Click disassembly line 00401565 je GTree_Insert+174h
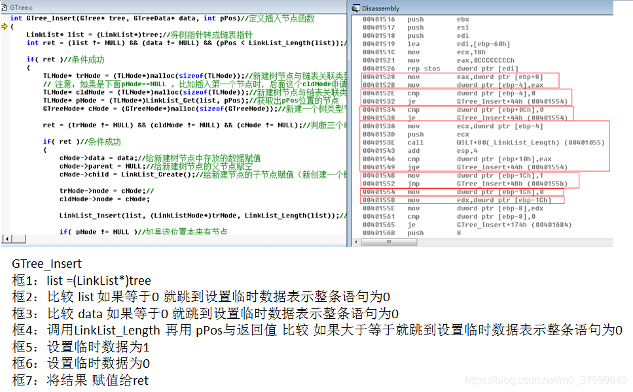The height and width of the screenshot is (392, 633). click(467, 225)
